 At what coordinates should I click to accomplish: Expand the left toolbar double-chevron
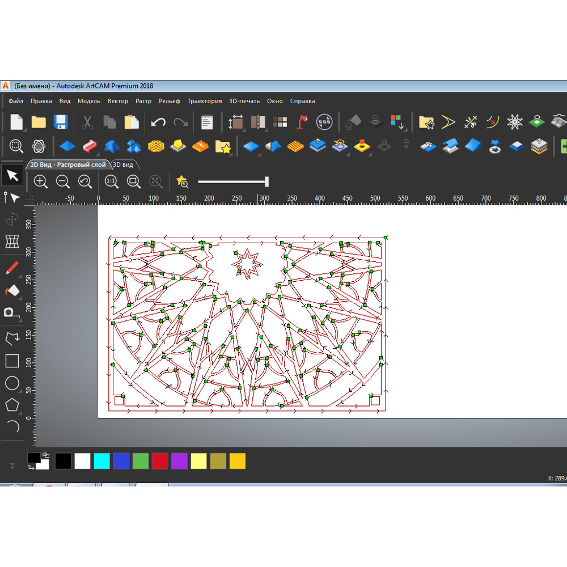(x=12, y=466)
